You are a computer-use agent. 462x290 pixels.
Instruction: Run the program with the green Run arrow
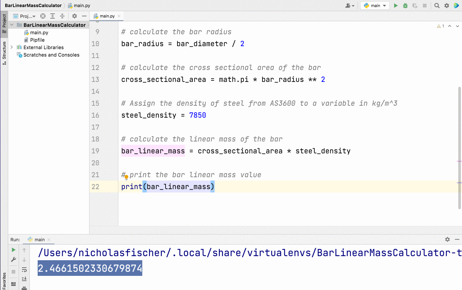click(396, 6)
